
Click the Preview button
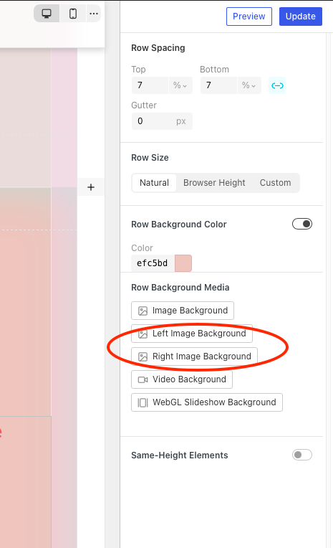click(x=249, y=16)
